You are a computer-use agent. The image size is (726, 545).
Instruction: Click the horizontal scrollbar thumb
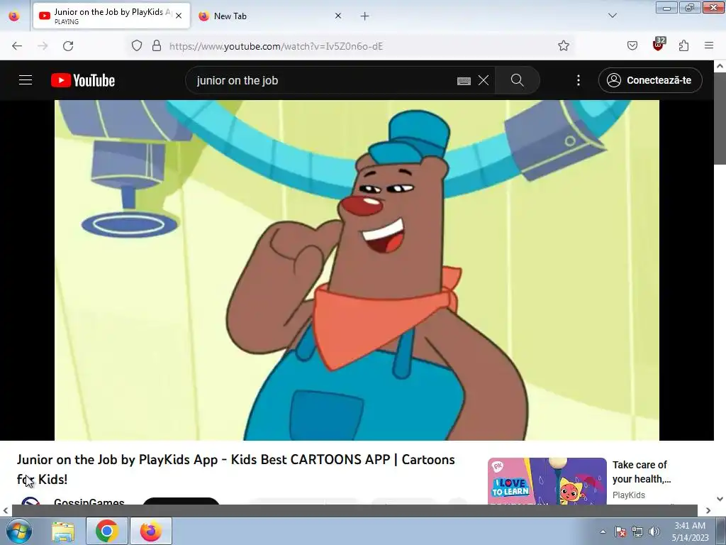tap(354, 510)
